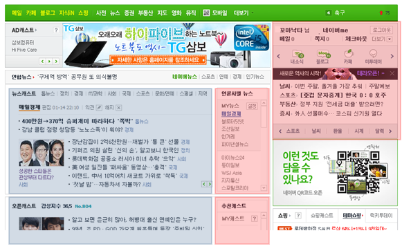Open the 강남 클럽 점령 청담동 headline
Screen dimensions: 402x251
[72, 129]
